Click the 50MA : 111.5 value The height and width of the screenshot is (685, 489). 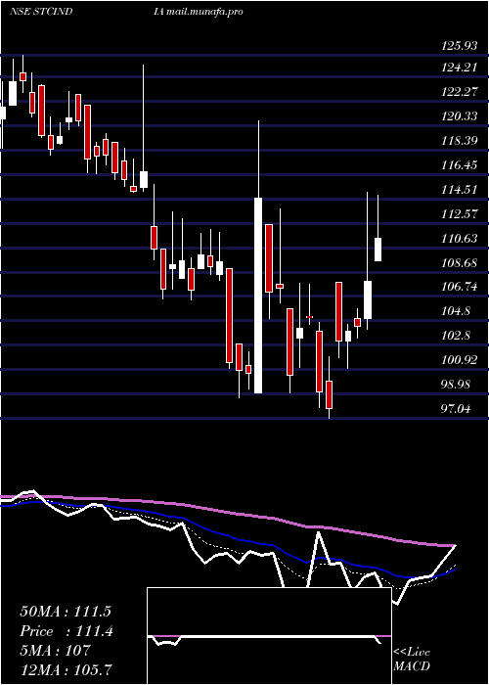[66, 612]
